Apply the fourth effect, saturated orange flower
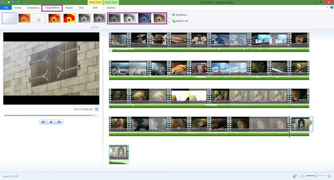 (x=54, y=18)
